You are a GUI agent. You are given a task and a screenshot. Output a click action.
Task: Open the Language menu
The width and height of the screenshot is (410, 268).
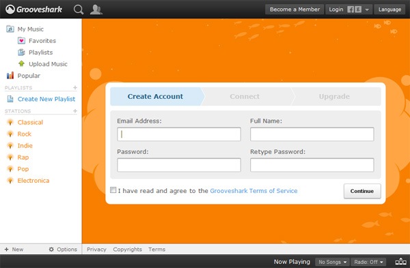coord(389,10)
